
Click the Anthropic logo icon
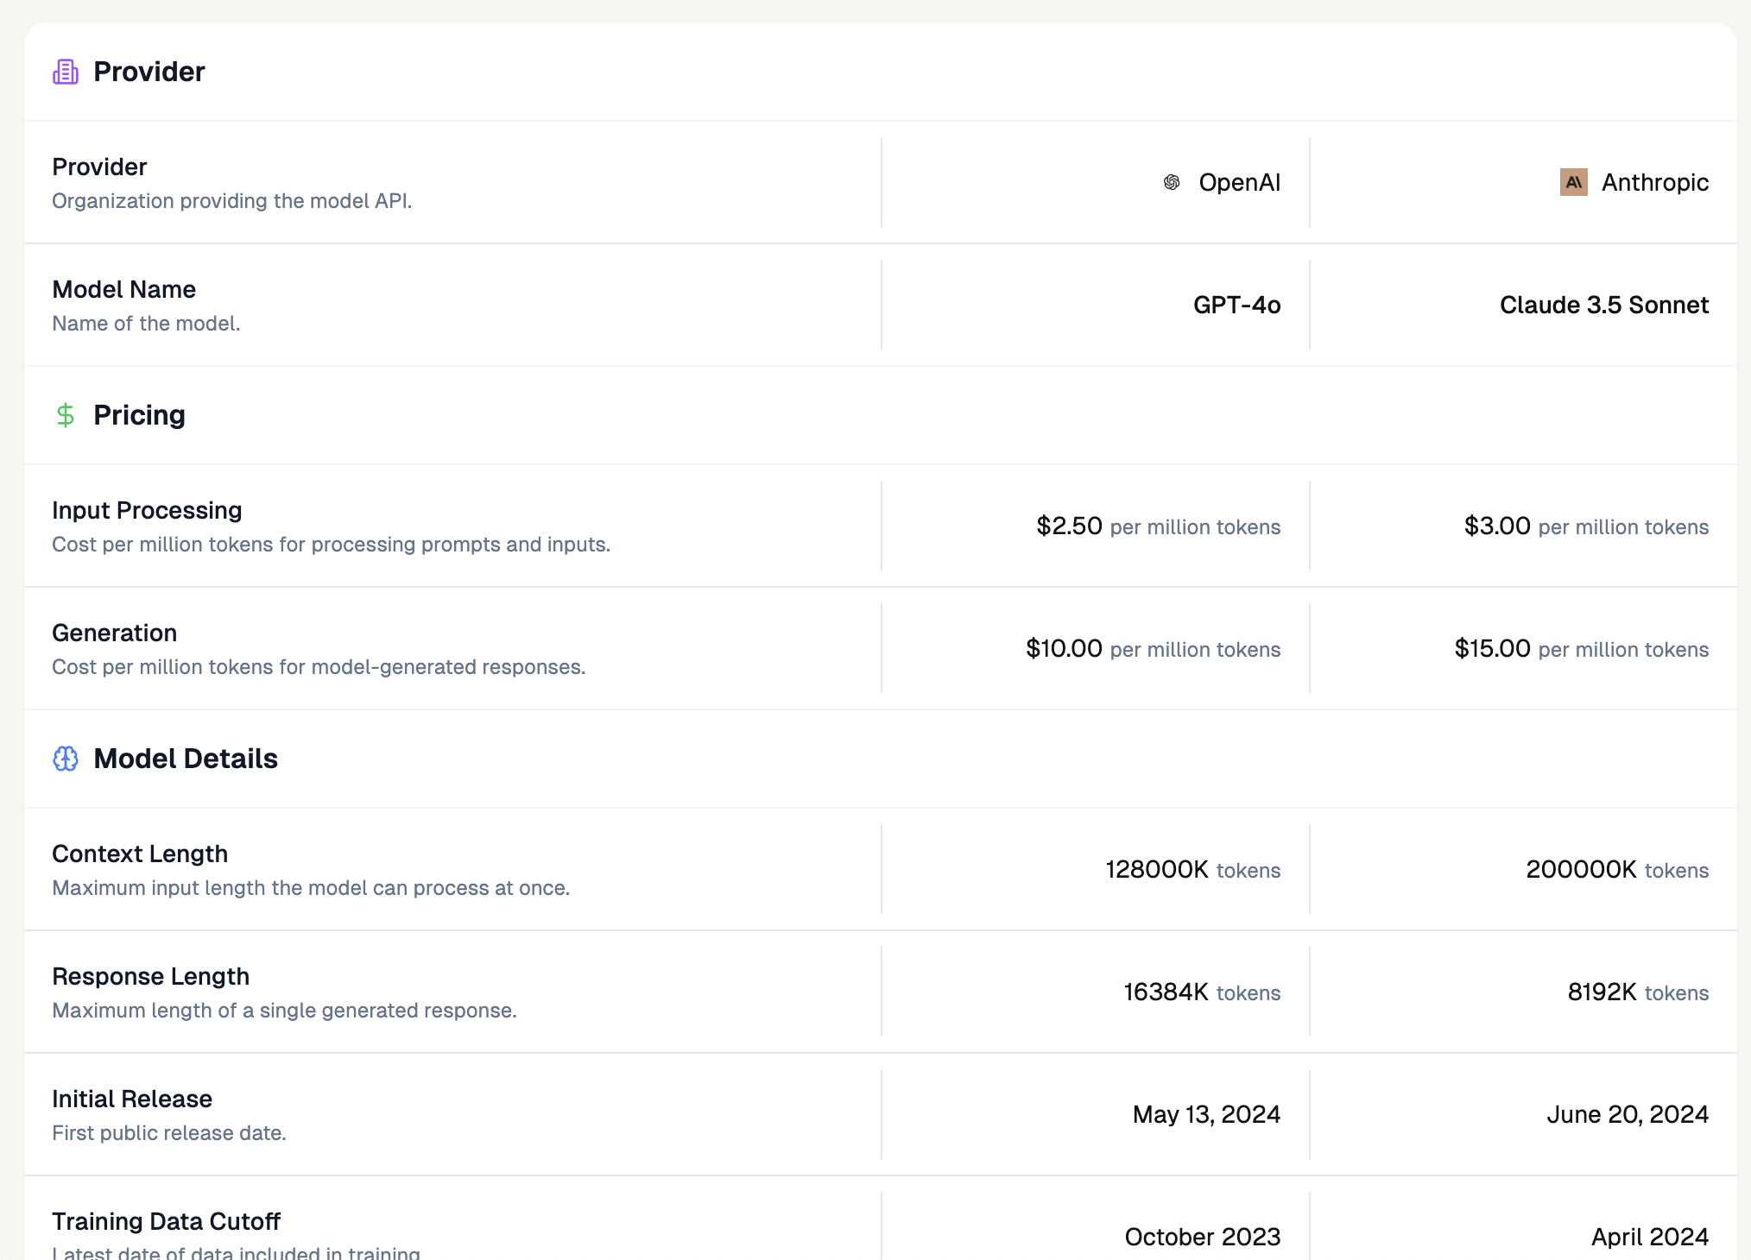click(1574, 182)
